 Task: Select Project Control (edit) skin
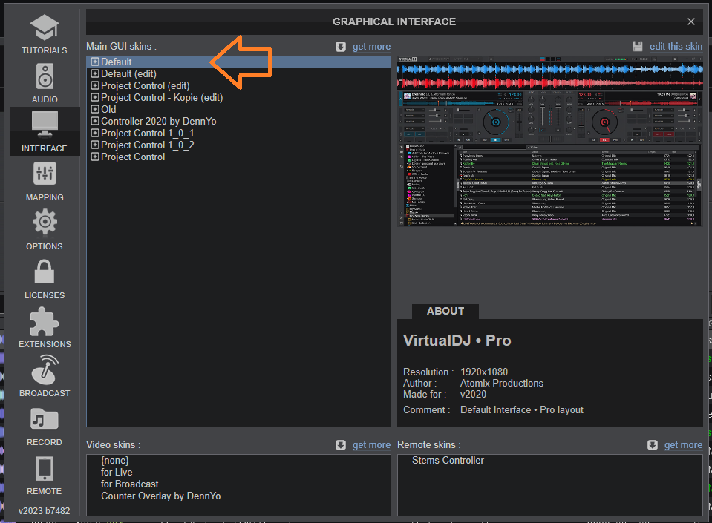(x=146, y=85)
